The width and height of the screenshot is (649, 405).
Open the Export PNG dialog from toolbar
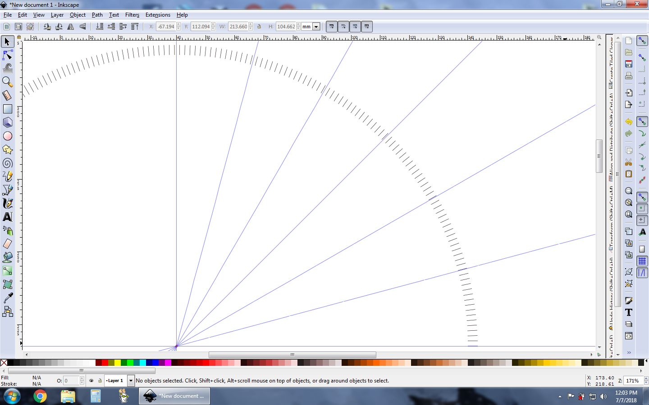pyautogui.click(x=629, y=104)
